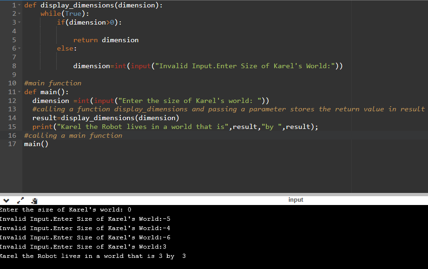Click console line ending with 'World:-6'

click(x=85, y=237)
